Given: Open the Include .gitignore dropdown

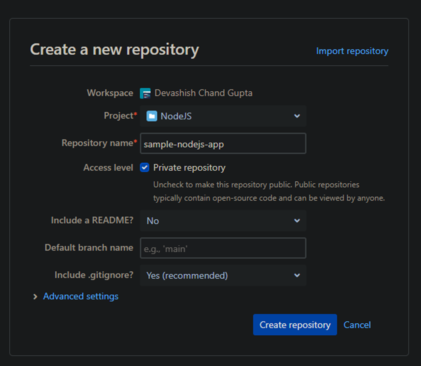Looking at the screenshot, I should click(223, 276).
